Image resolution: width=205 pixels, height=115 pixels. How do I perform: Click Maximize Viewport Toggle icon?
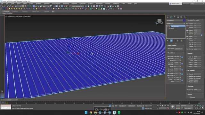[203, 108]
